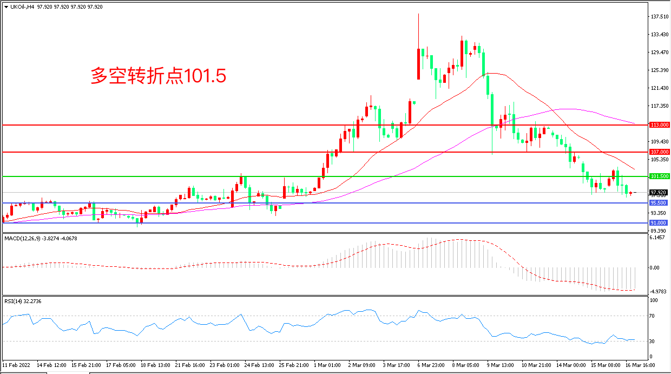
Task: Select the blue 91.000 price label
Action: point(658,223)
